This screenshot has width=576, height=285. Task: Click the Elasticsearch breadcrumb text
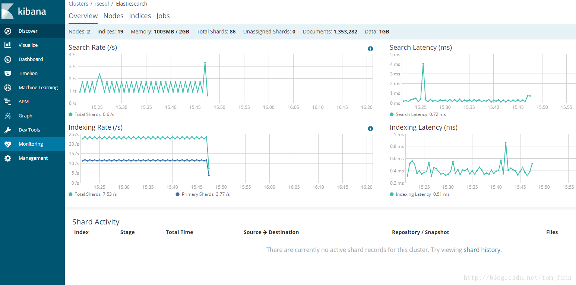[x=132, y=4]
